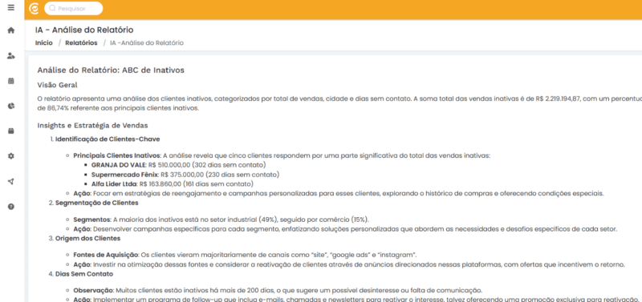The height and width of the screenshot is (302, 642).
Task: Click the 'Visão Geral' heading
Action: 57,85
